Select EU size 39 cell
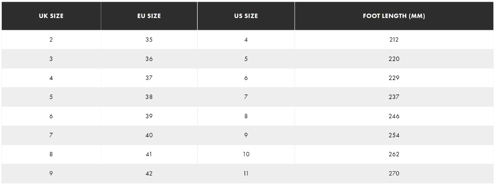The width and height of the screenshot is (497, 187). 149,116
